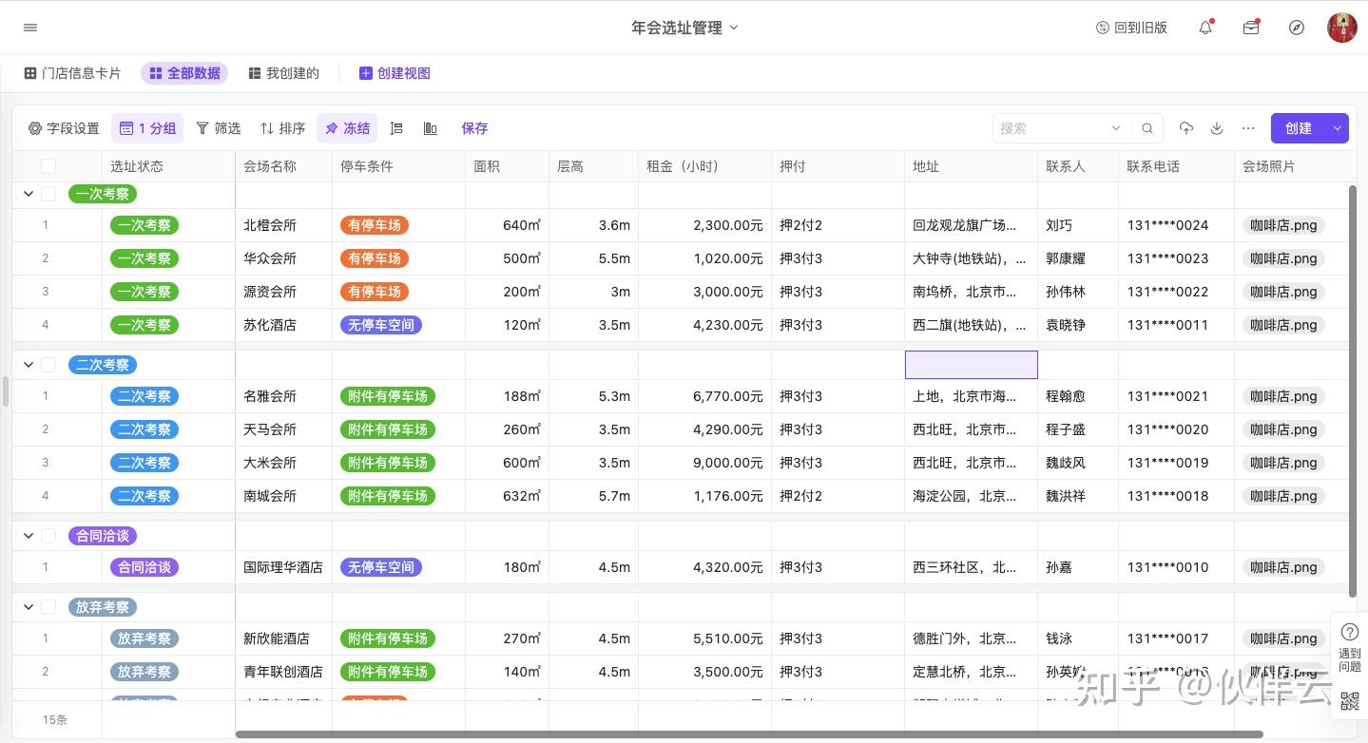1368x743 pixels.
Task: Toggle the row height layout icon
Action: [397, 128]
